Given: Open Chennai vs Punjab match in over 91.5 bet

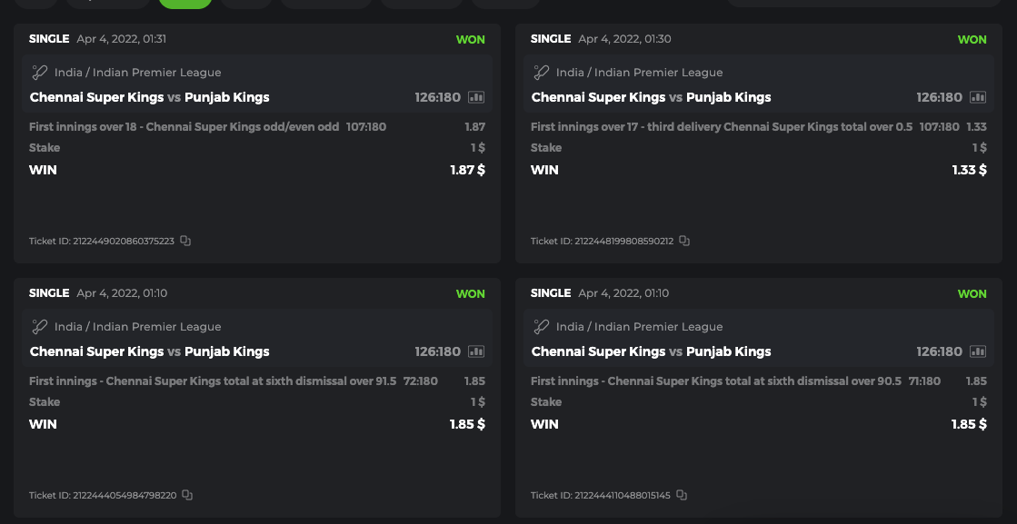Looking at the screenshot, I should coord(150,351).
